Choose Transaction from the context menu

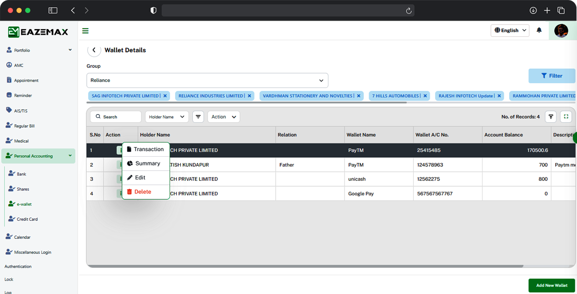[x=146, y=149]
